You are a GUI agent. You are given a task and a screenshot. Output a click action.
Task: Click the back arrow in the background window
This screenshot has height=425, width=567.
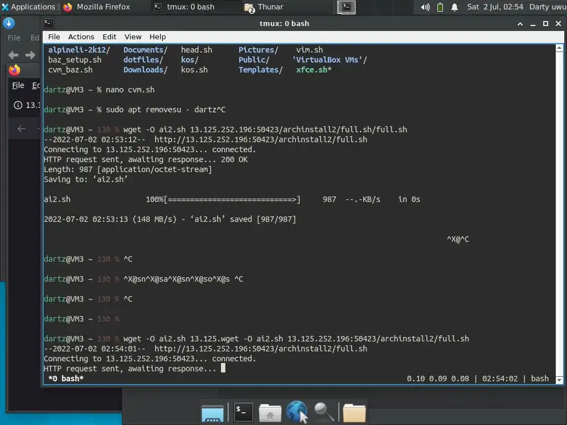(13, 55)
